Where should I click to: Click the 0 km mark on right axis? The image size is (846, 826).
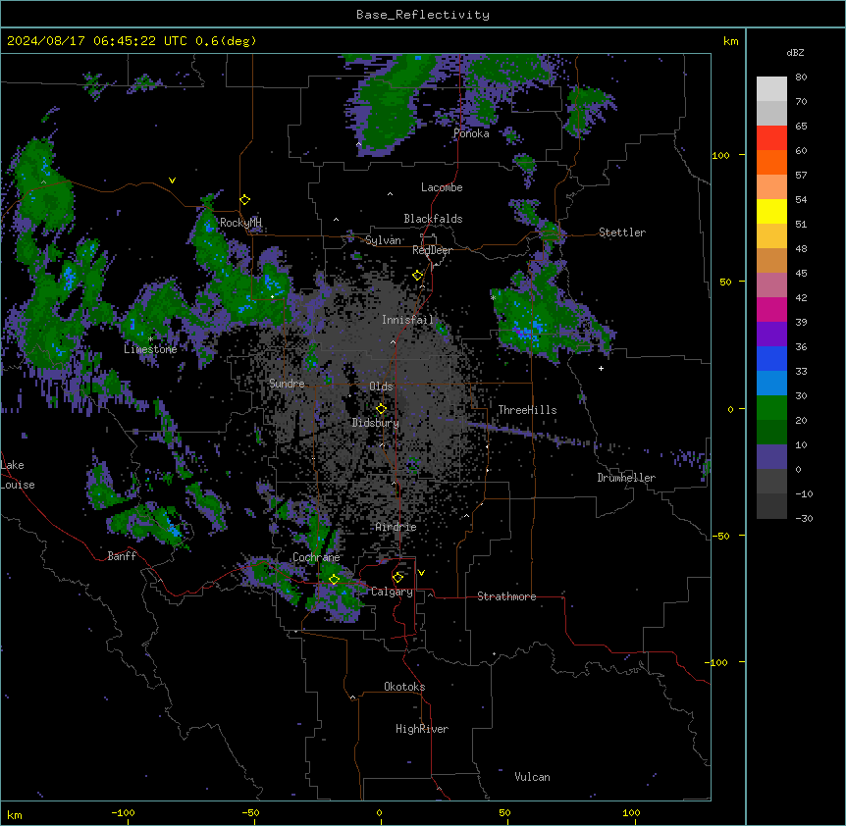[730, 409]
